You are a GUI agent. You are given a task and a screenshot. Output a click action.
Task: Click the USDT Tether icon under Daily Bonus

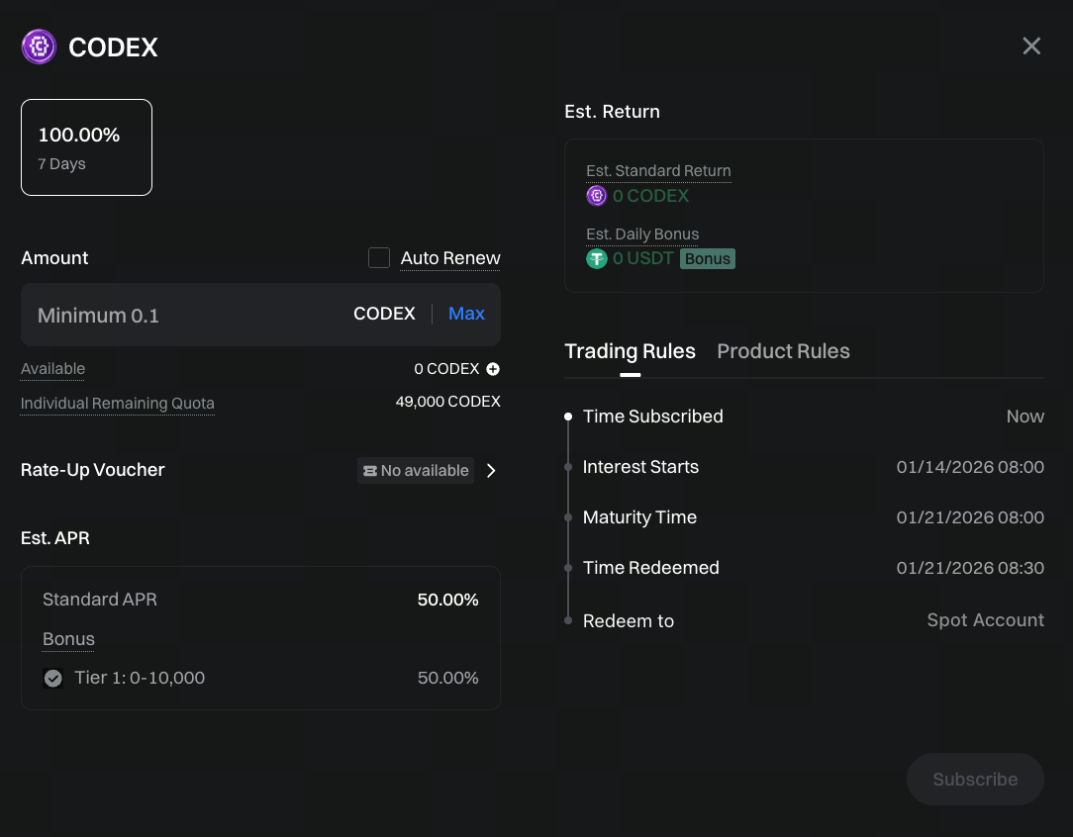(596, 259)
